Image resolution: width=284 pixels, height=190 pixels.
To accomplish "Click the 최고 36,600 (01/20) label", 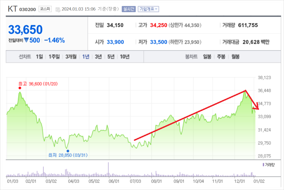I will (38, 84).
